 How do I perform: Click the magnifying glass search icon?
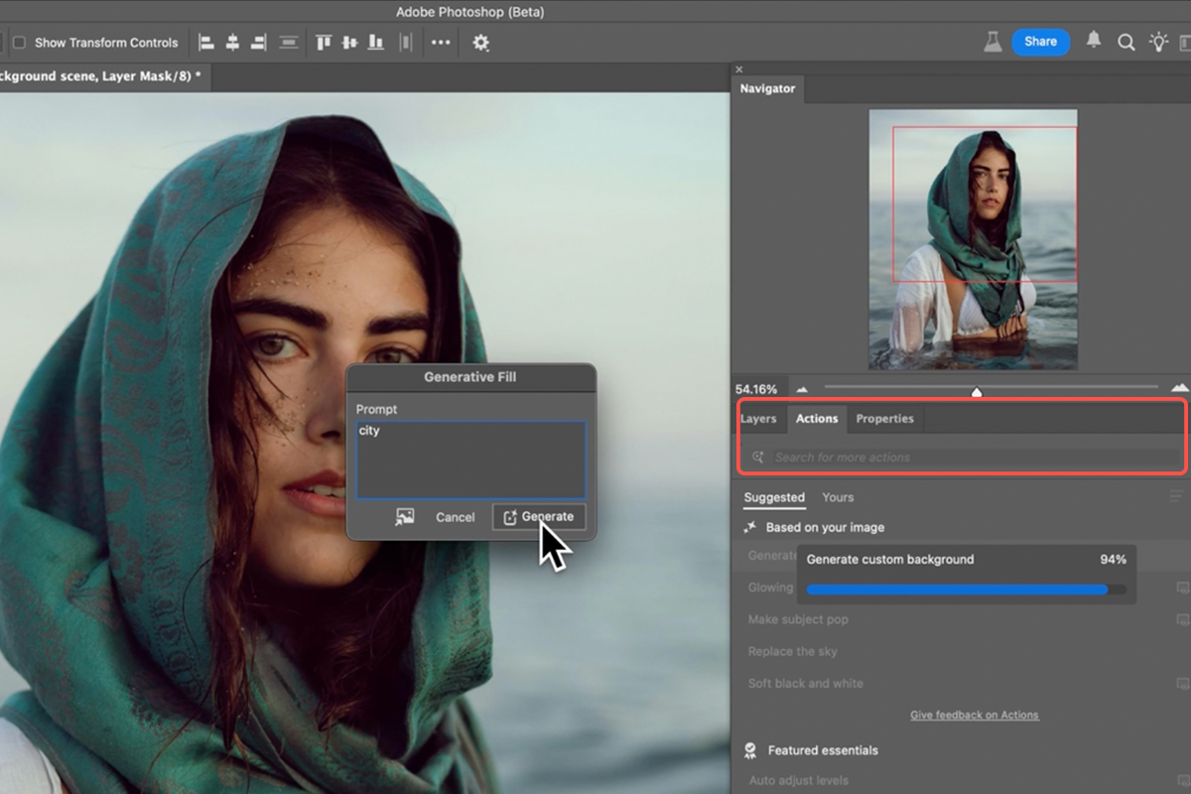click(1126, 42)
